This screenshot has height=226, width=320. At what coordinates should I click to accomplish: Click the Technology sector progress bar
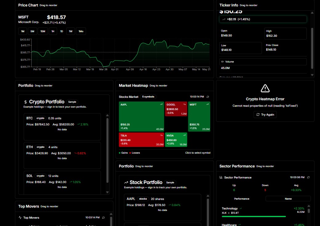(x=254, y=216)
